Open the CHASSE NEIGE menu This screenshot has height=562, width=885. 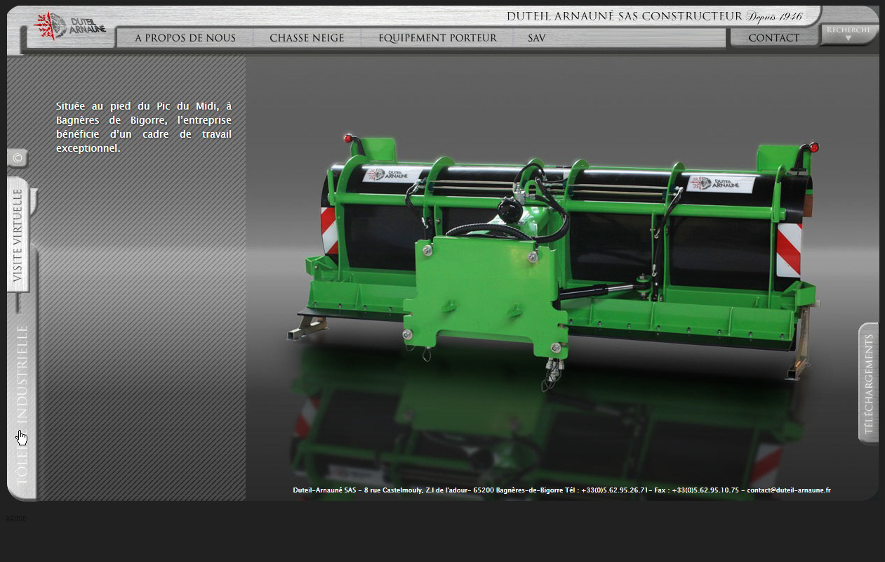click(x=307, y=38)
